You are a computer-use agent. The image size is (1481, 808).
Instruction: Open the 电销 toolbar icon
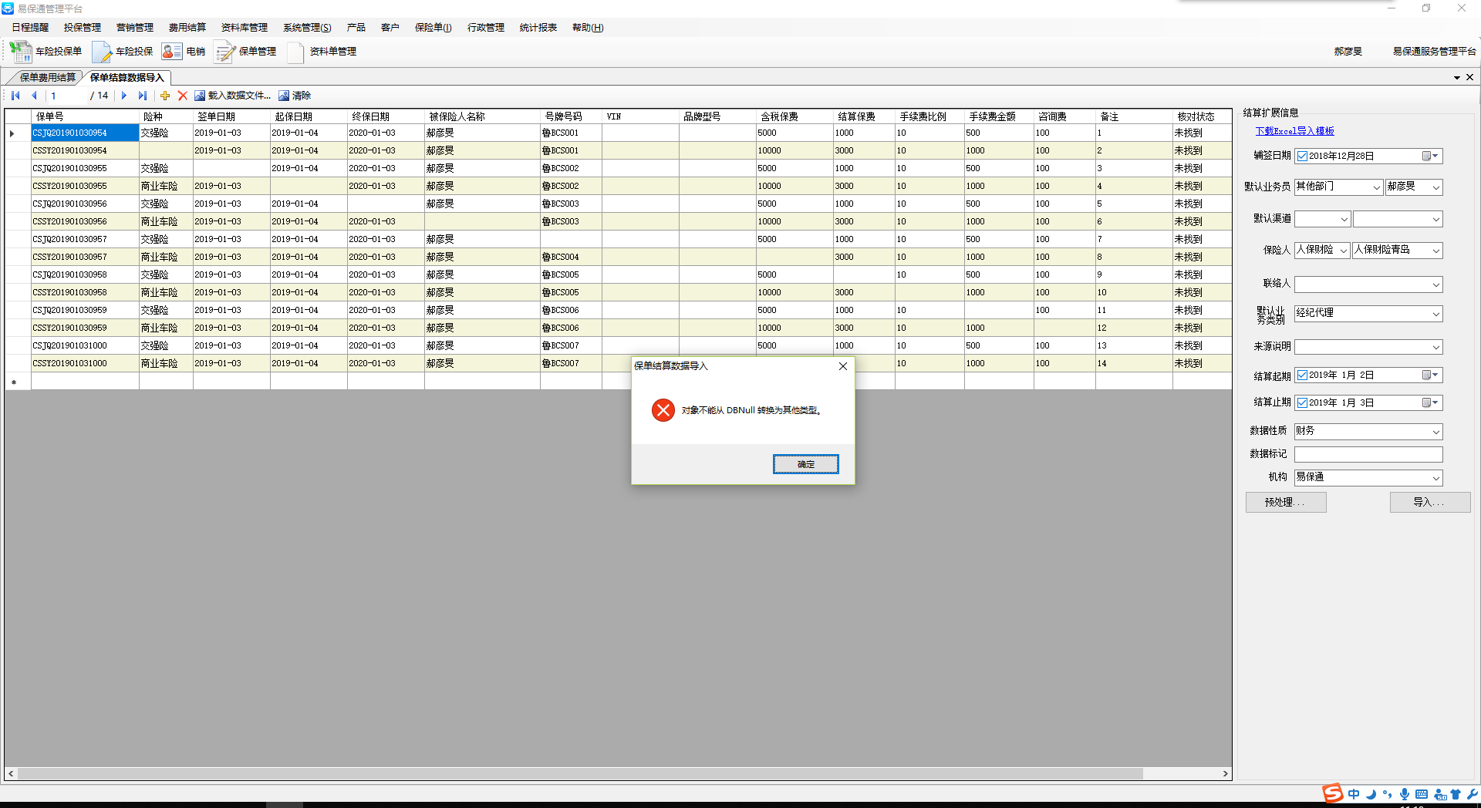click(x=171, y=52)
